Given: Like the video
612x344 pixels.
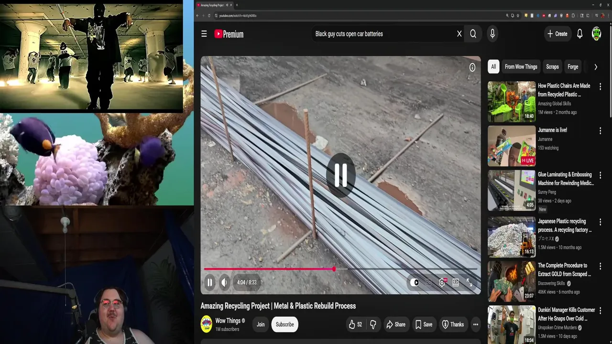Looking at the screenshot, I should (x=355, y=324).
